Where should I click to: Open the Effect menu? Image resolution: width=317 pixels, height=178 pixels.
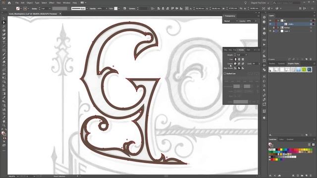tap(52, 3)
